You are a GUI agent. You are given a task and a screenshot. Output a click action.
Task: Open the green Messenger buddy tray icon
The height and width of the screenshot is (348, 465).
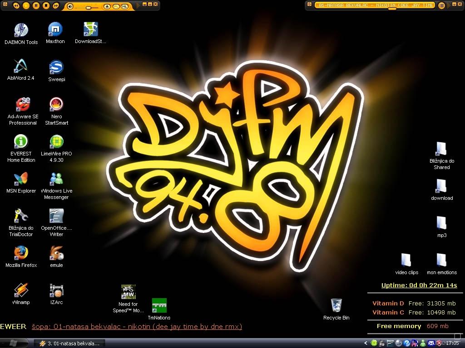tap(423, 343)
